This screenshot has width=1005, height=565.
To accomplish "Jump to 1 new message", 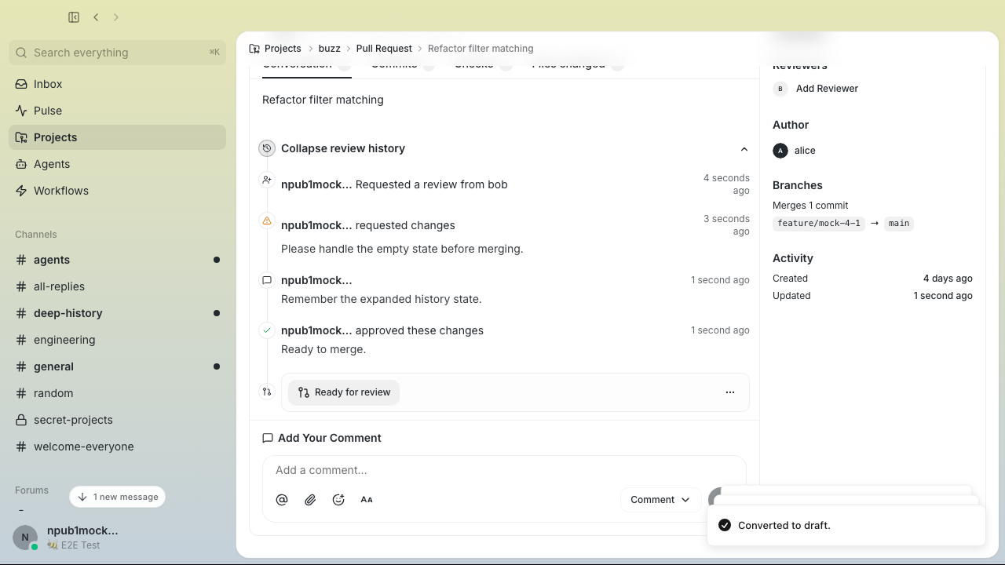I will click(x=118, y=497).
